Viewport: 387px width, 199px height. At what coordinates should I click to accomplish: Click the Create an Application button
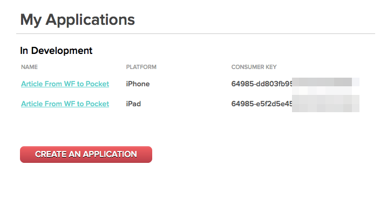click(x=86, y=154)
